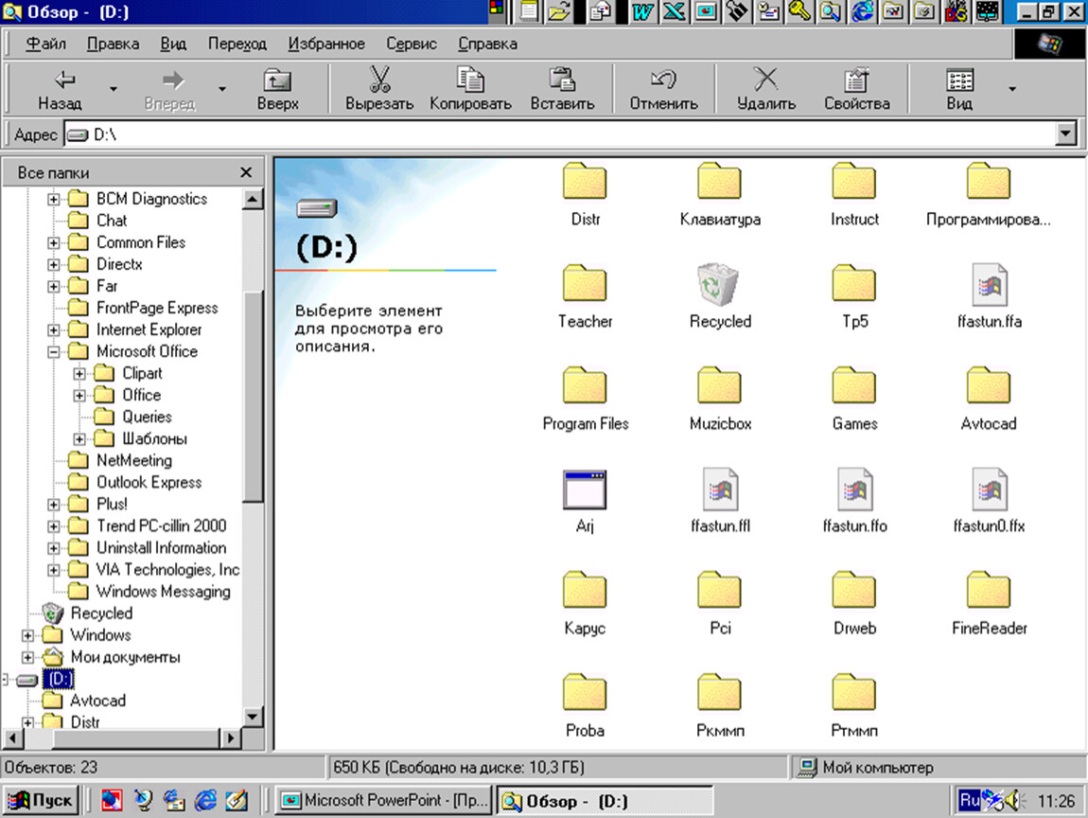1088x818 pixels.
Task: Select the Teacher folder icon
Action: [x=585, y=283]
